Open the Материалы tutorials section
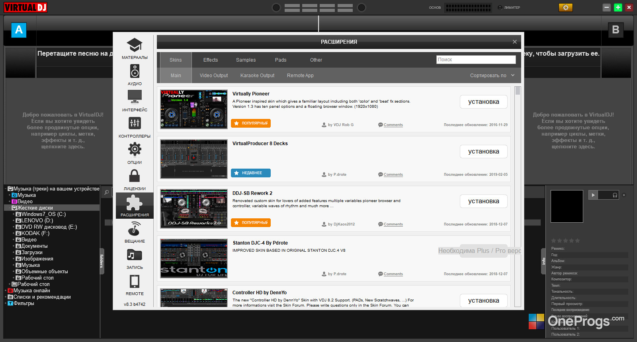This screenshot has width=637, height=342. [x=135, y=49]
